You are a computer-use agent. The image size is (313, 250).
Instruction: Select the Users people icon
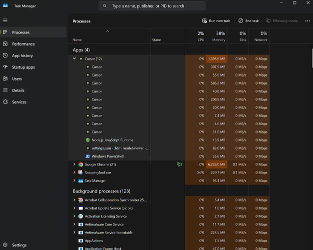tap(5, 78)
